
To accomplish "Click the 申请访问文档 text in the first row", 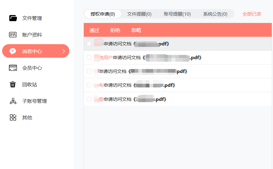I will (117, 44).
